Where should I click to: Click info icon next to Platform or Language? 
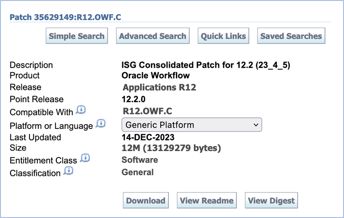coord(101,124)
